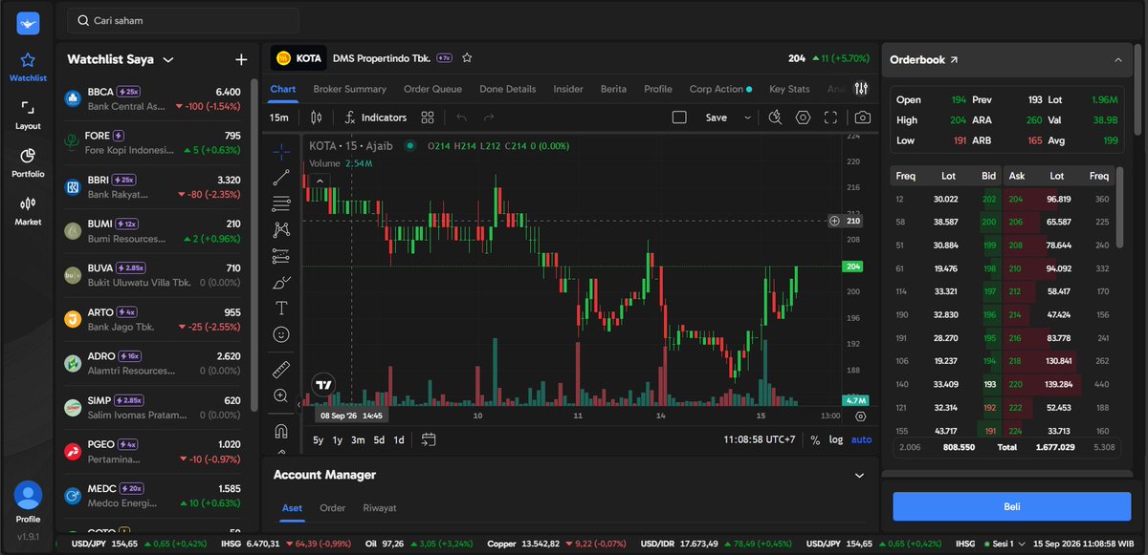The width and height of the screenshot is (1148, 555).
Task: Open the user Profile avatar
Action: (x=28, y=495)
